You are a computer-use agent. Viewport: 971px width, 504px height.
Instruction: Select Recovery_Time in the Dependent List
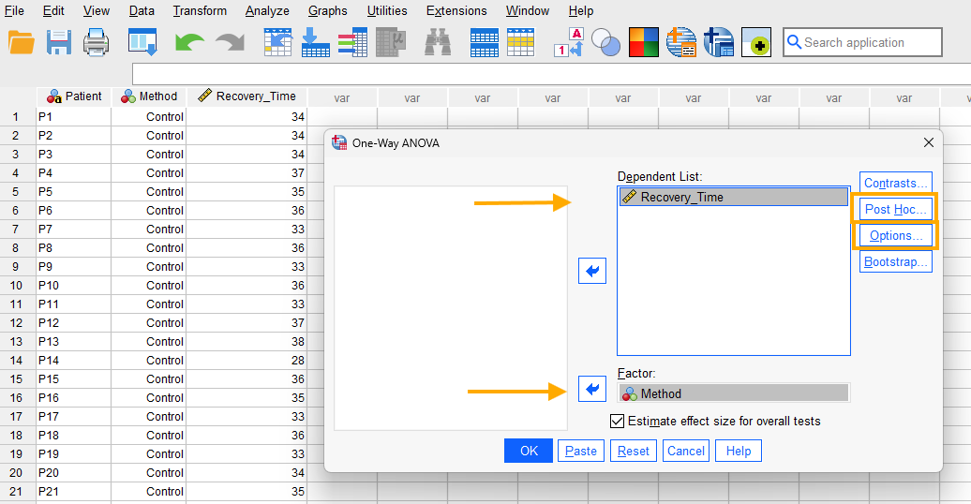(x=732, y=197)
